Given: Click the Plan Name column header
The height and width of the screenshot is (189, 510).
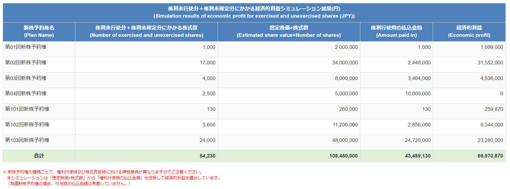Looking at the screenshot, I should tap(39, 31).
